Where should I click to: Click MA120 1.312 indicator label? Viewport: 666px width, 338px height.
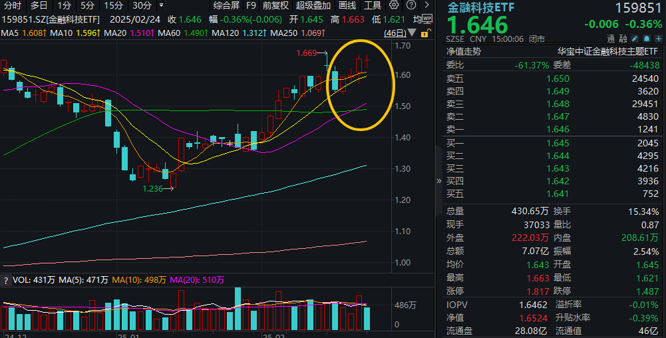click(x=239, y=33)
